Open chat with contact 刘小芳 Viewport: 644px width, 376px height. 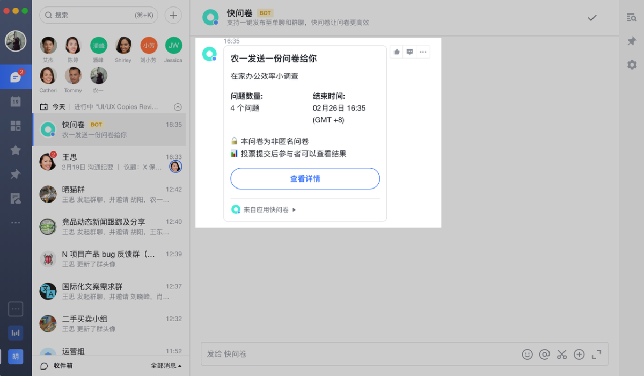[x=149, y=49]
